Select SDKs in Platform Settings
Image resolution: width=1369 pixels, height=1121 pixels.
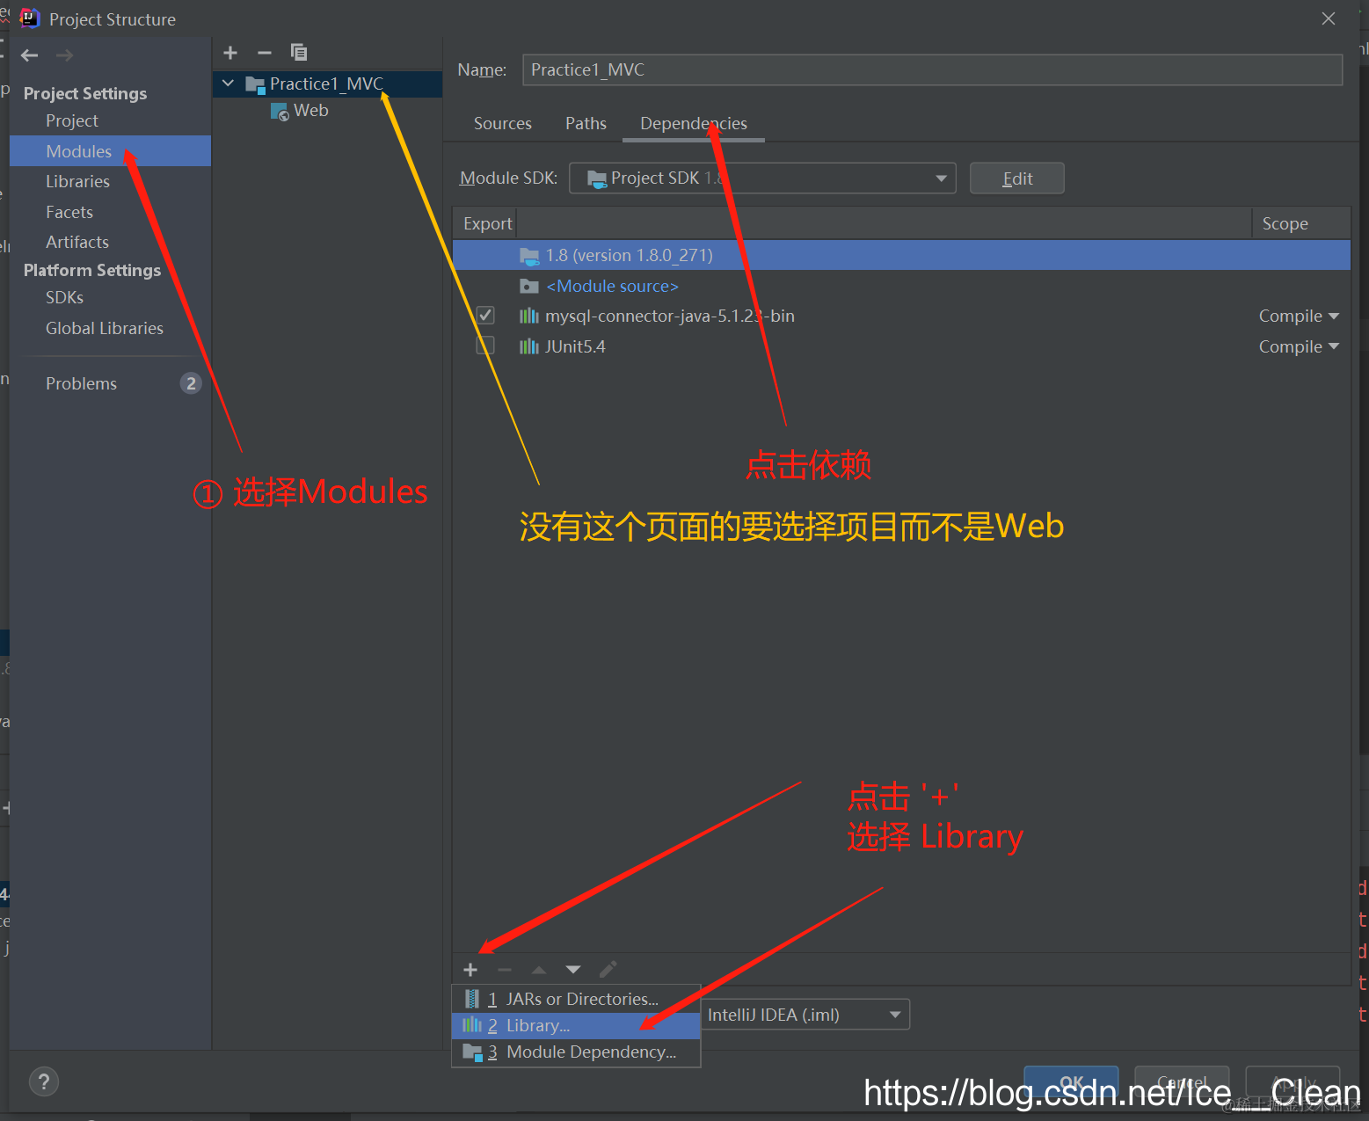pos(110,297)
